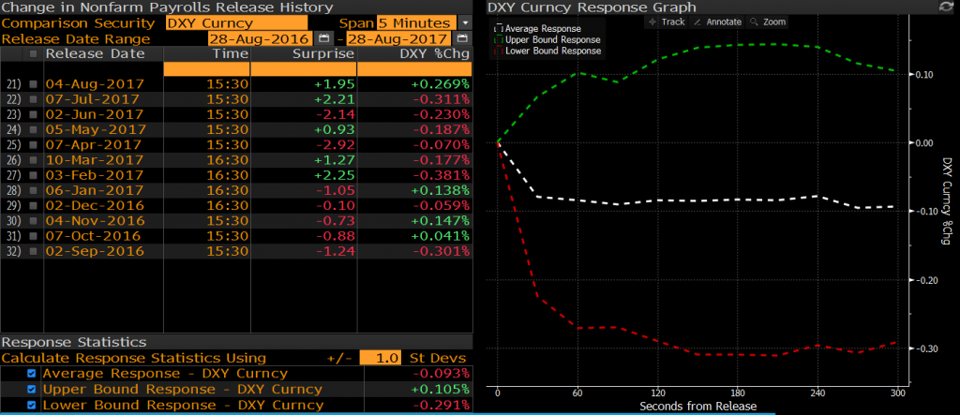Tick the checkbox for 07-Oct-2016 release
Image resolution: width=960 pixels, height=415 pixels.
coord(33,236)
